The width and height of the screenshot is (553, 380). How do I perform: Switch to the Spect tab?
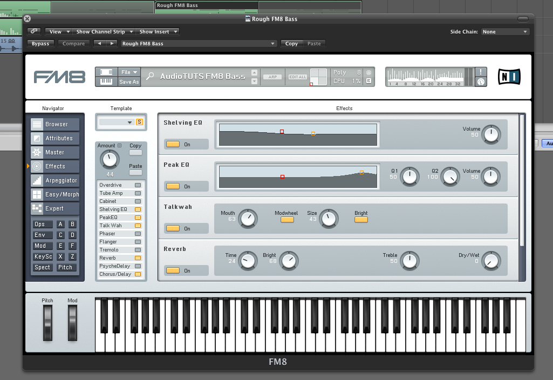(42, 267)
